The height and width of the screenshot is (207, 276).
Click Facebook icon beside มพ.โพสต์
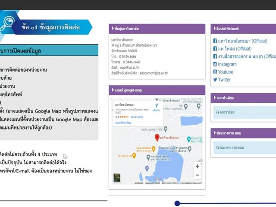click(x=215, y=49)
